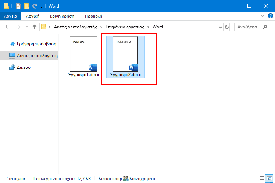The image size is (275, 183).
Task: Open Customize Quick Access Toolbar dropdown
Action: 42,7
